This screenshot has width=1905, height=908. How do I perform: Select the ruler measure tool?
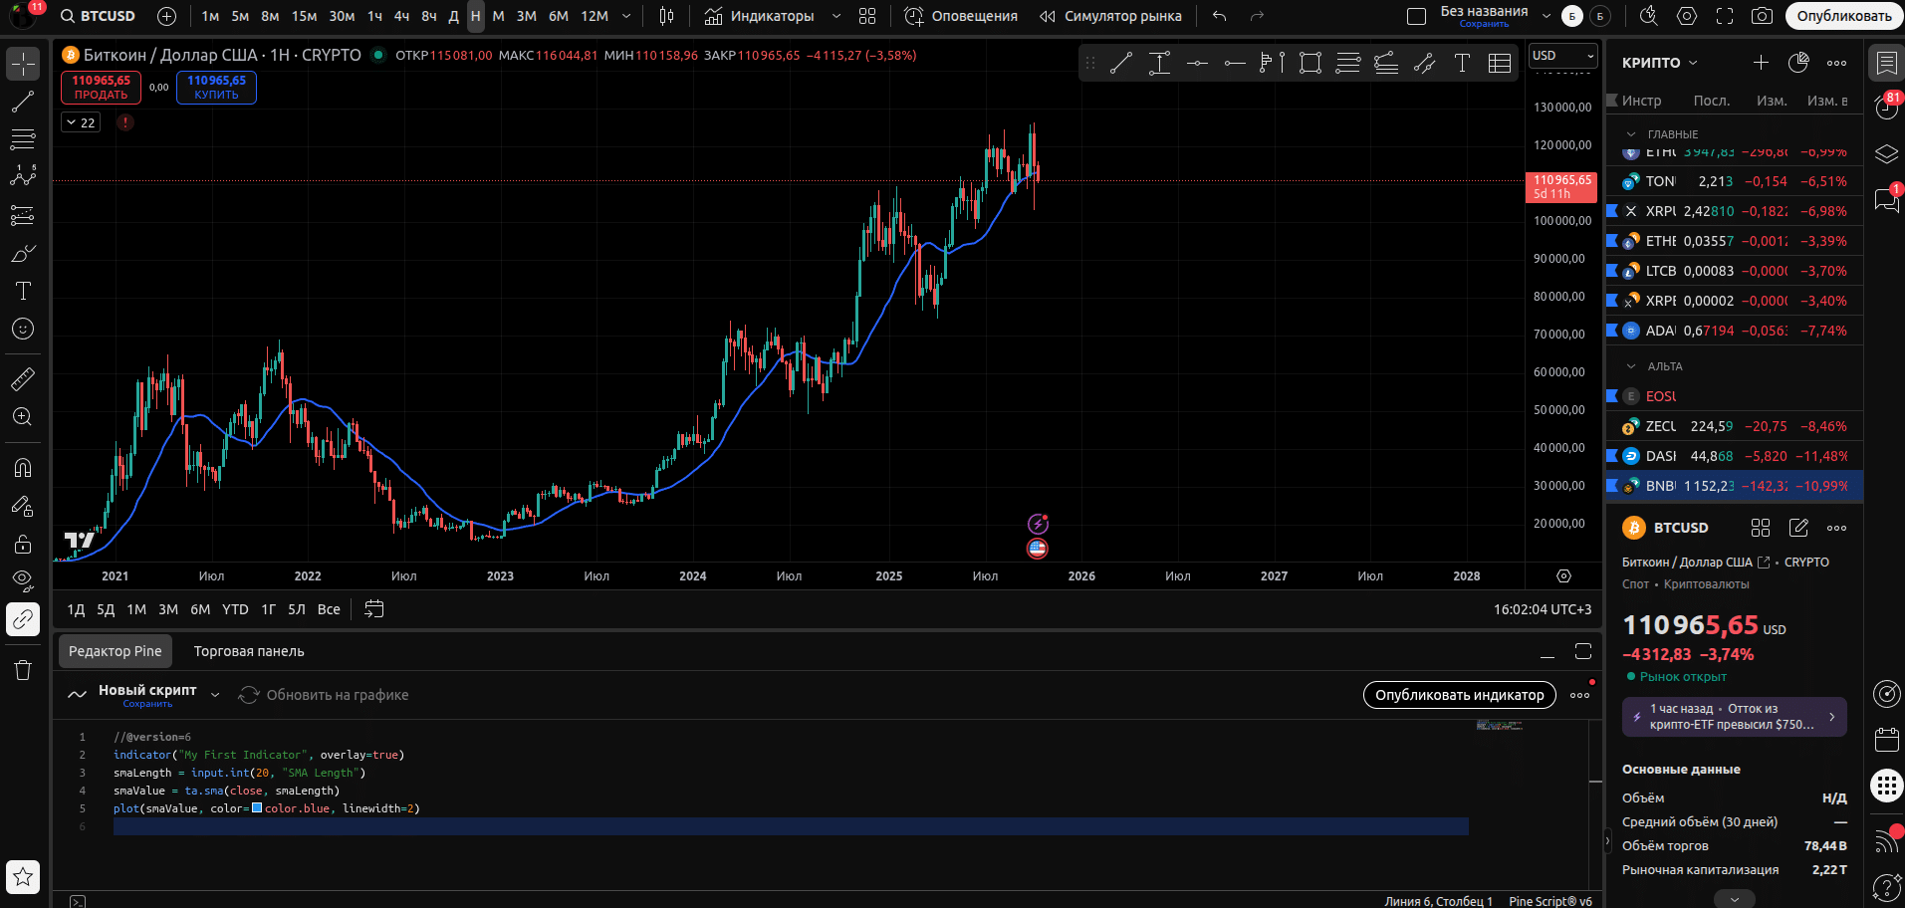pyautogui.click(x=22, y=379)
